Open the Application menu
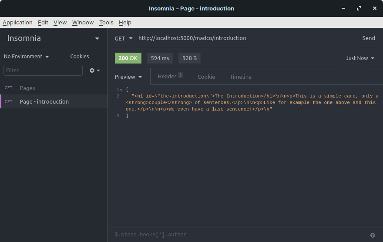This screenshot has width=383, height=242. (x=17, y=23)
